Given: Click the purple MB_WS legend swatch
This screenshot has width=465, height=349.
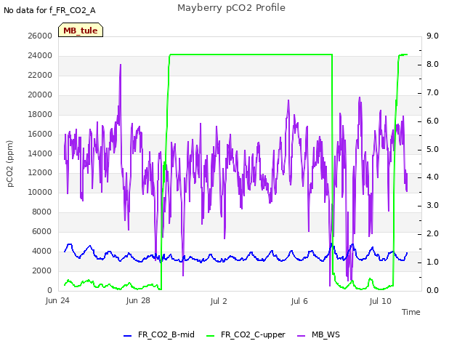Looking at the screenshot, I should tap(301, 336).
